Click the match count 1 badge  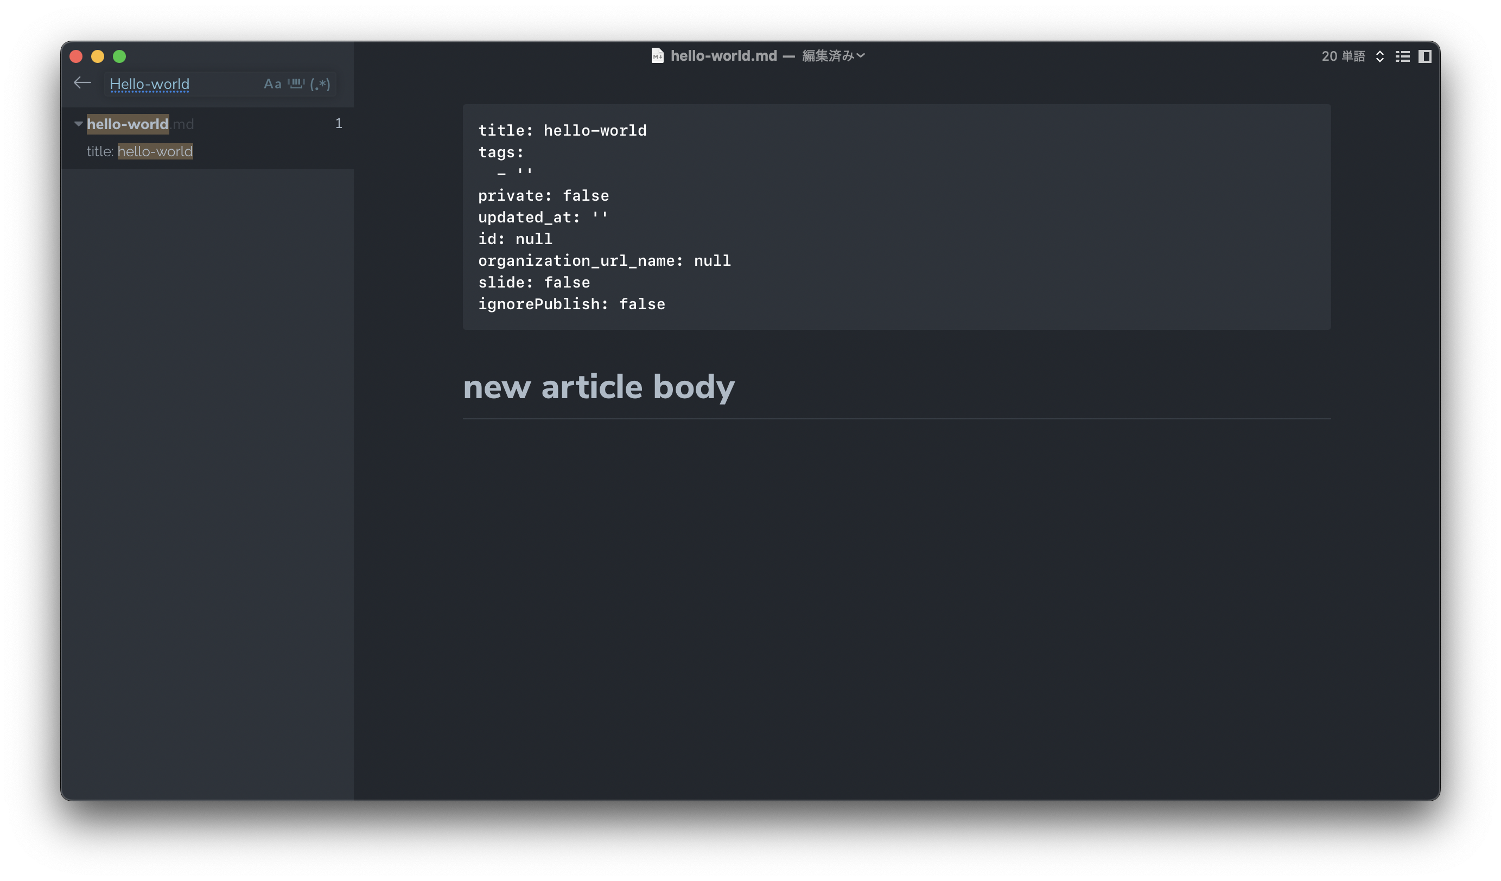click(338, 123)
